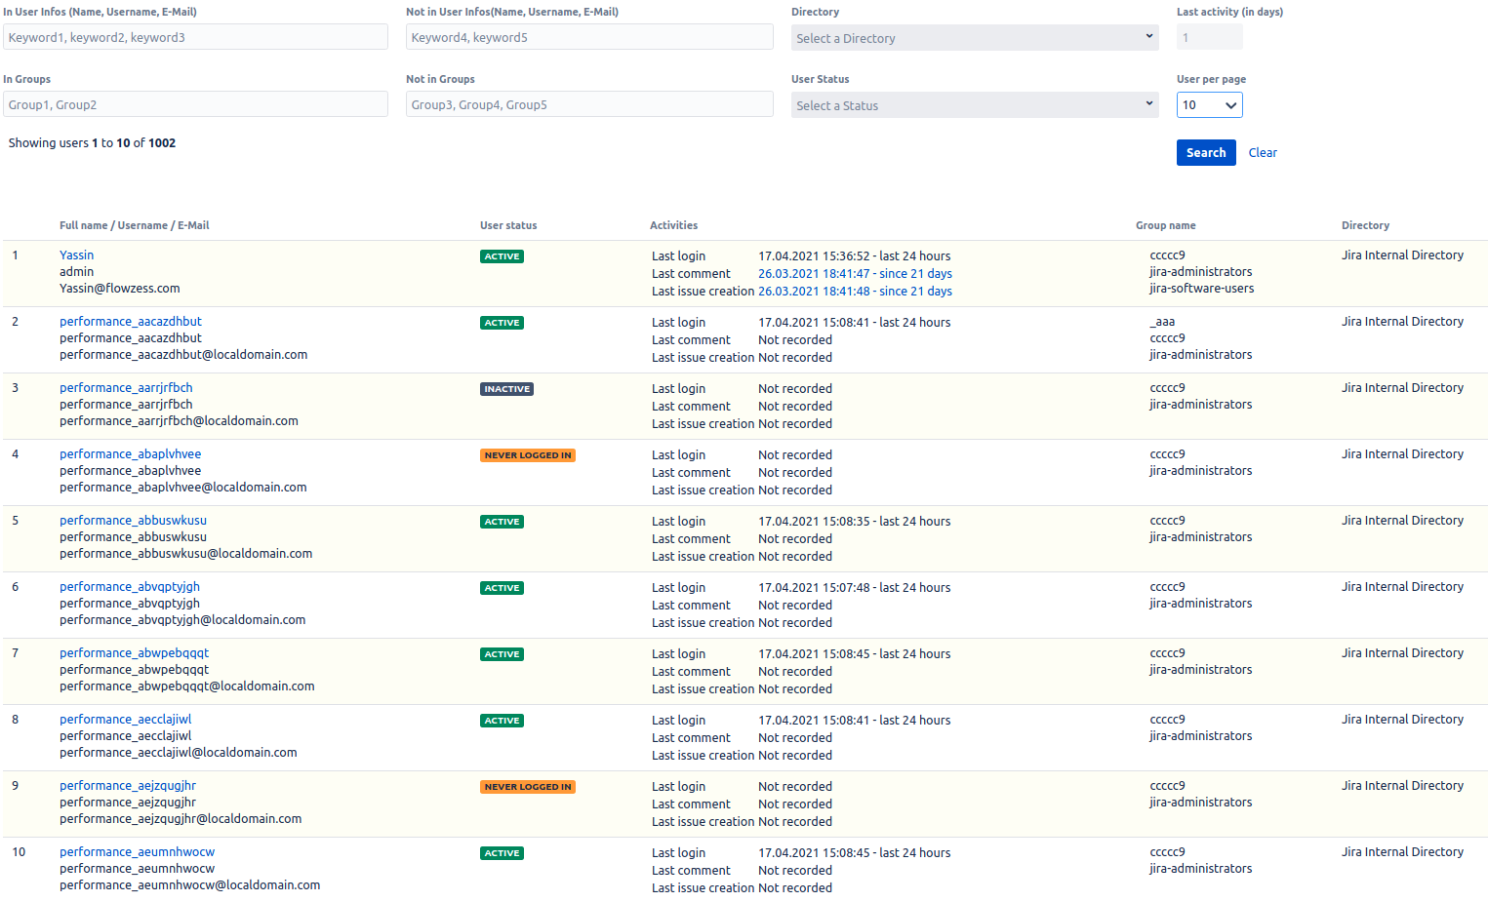Click Yassin's last issue creation date link
Screen dimensions: 1488x902
[x=855, y=292]
